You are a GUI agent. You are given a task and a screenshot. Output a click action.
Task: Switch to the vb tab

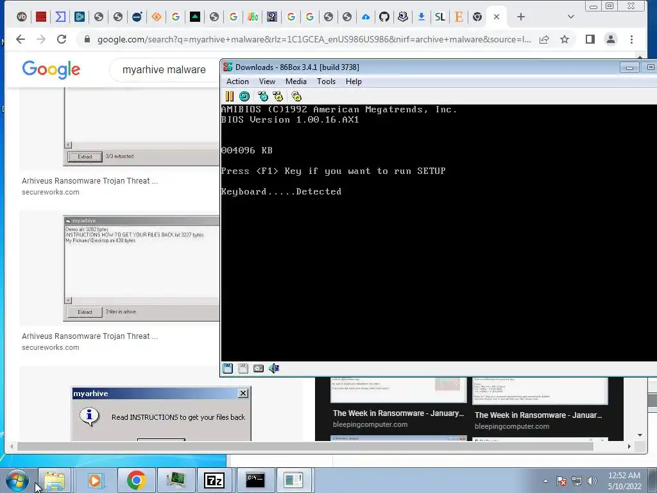pyautogui.click(x=22, y=17)
